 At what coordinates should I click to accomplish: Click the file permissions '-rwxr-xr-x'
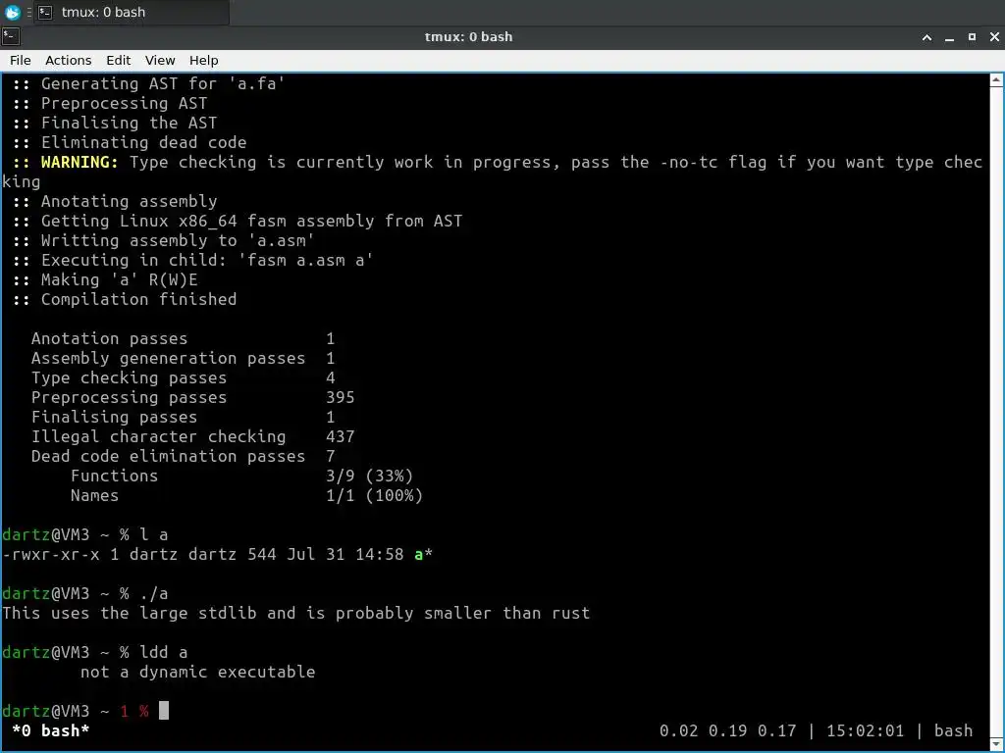(x=51, y=554)
